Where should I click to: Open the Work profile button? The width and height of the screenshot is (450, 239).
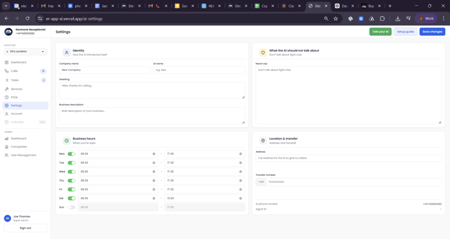point(426,19)
